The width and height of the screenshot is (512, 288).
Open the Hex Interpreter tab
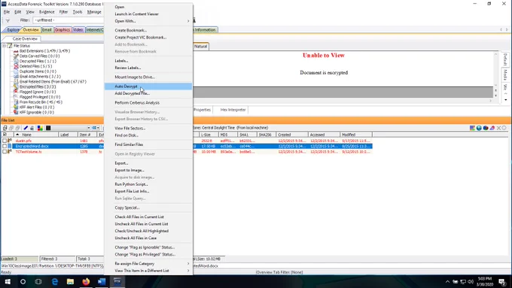point(233,110)
